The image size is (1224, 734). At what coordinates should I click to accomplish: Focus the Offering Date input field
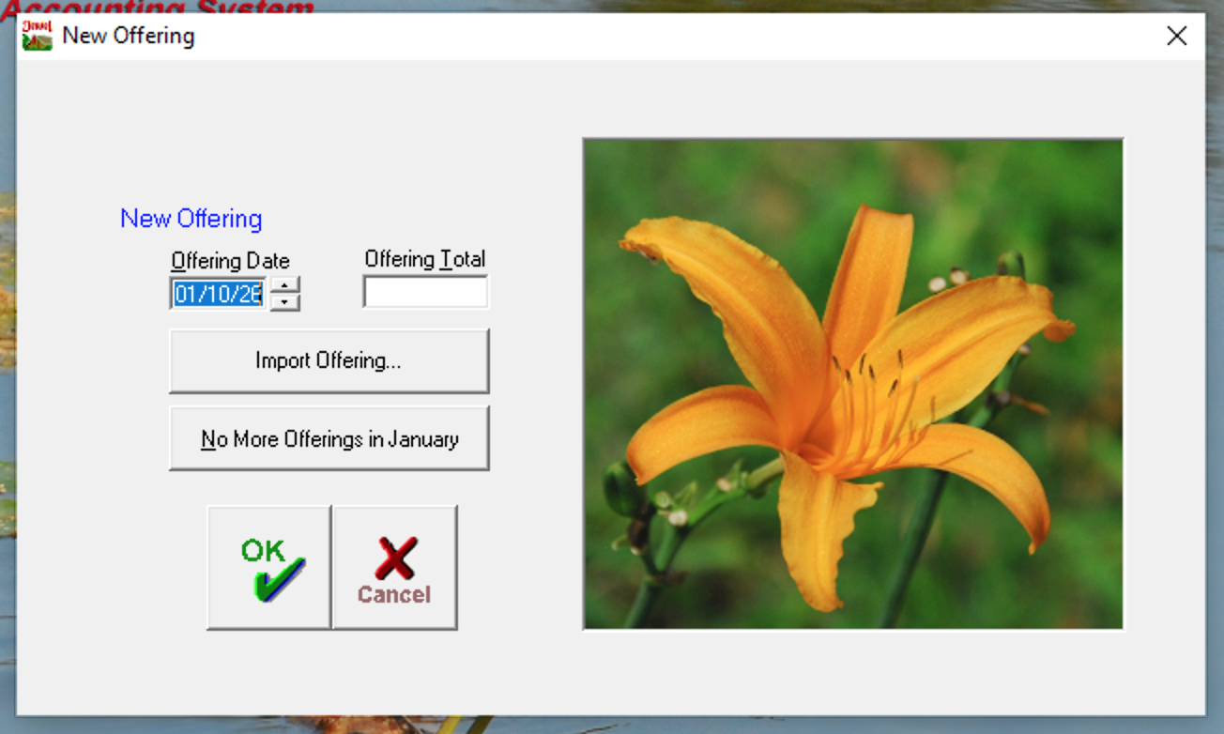pyautogui.click(x=218, y=294)
